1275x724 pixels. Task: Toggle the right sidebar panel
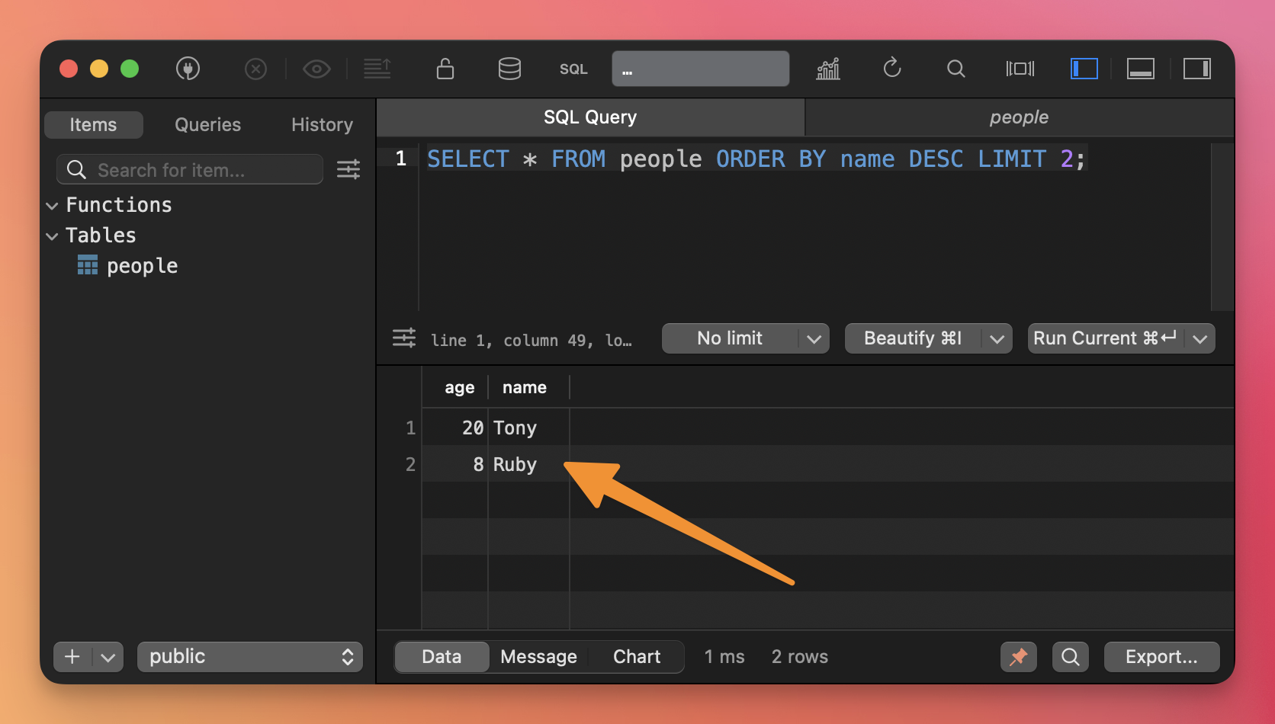pos(1196,69)
